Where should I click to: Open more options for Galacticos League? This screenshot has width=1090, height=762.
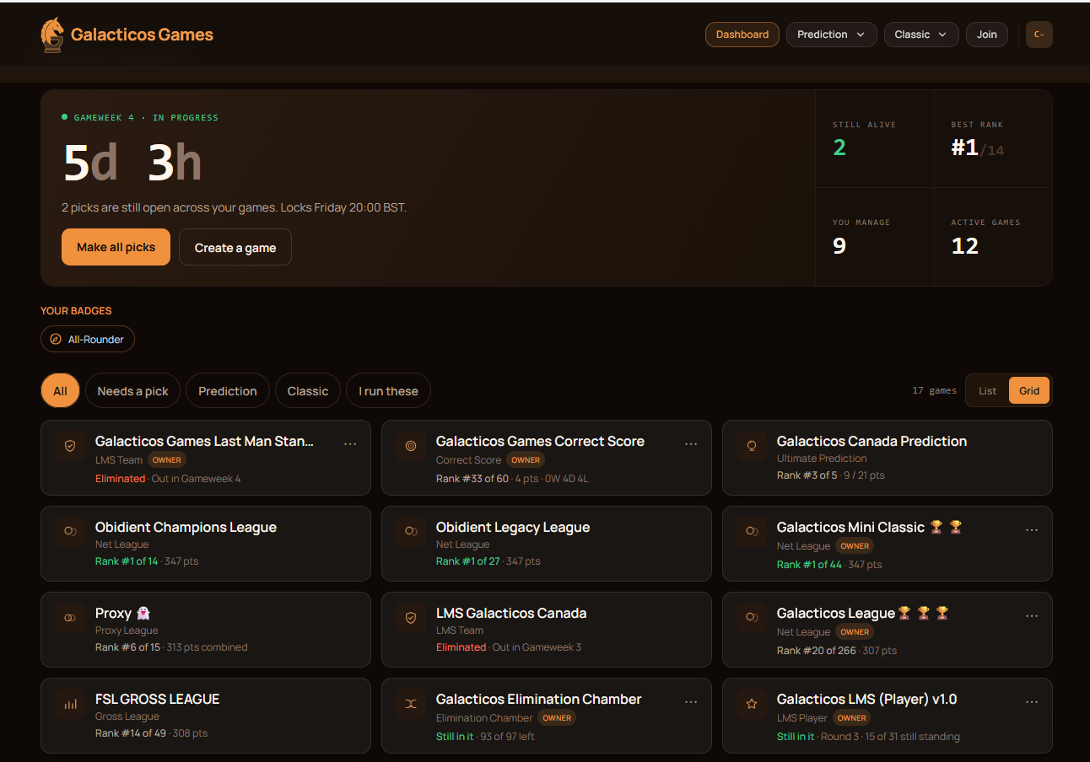click(x=1032, y=616)
